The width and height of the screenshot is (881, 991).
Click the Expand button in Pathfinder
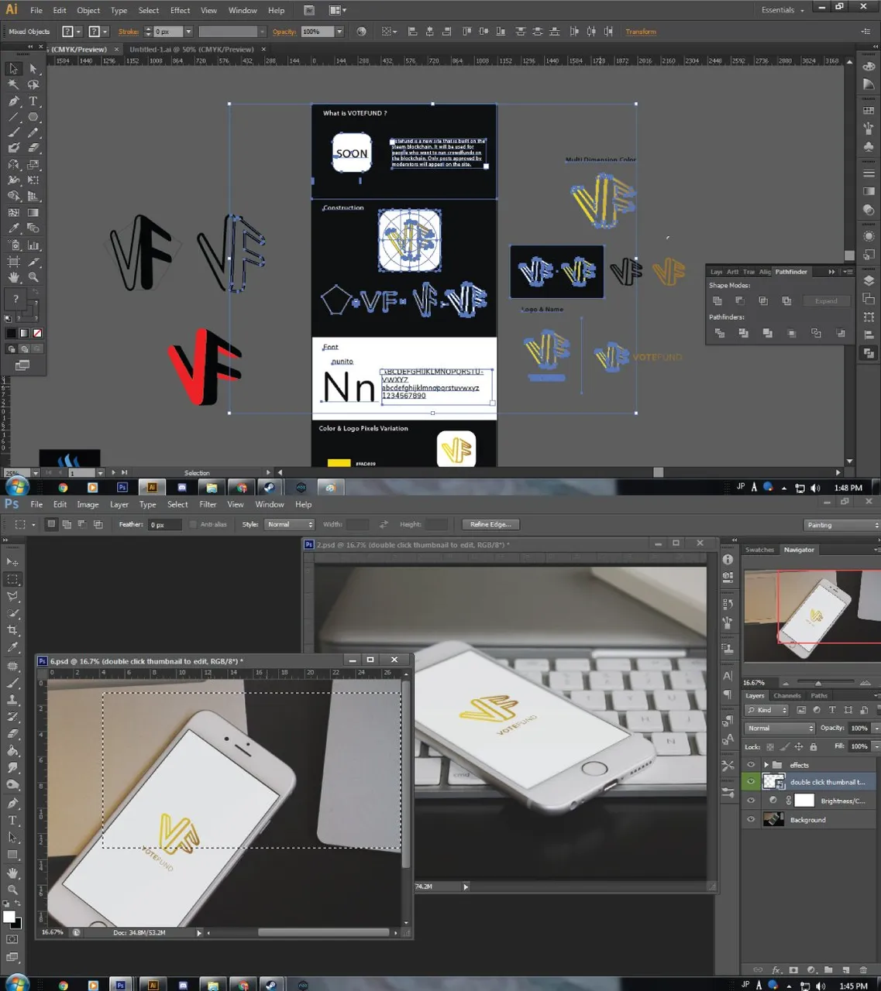point(826,301)
